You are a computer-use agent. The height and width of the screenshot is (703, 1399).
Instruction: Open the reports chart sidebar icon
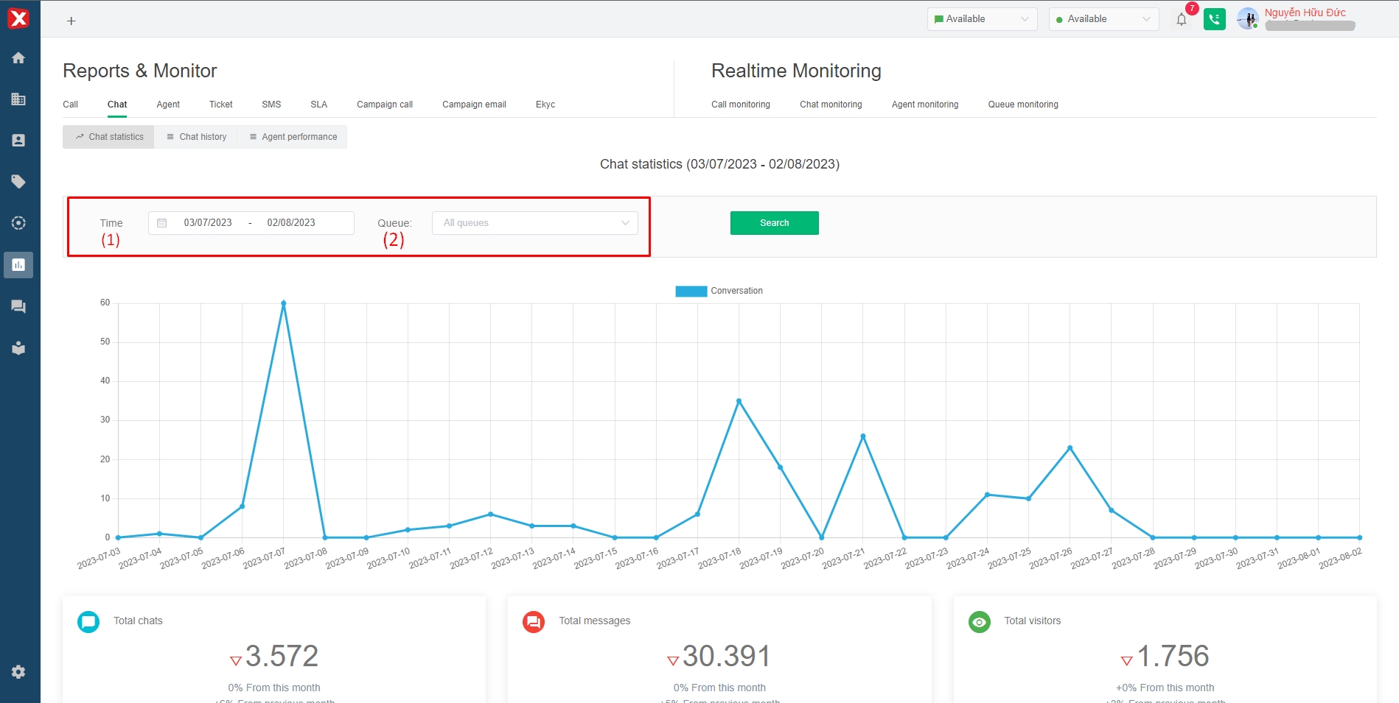[18, 265]
